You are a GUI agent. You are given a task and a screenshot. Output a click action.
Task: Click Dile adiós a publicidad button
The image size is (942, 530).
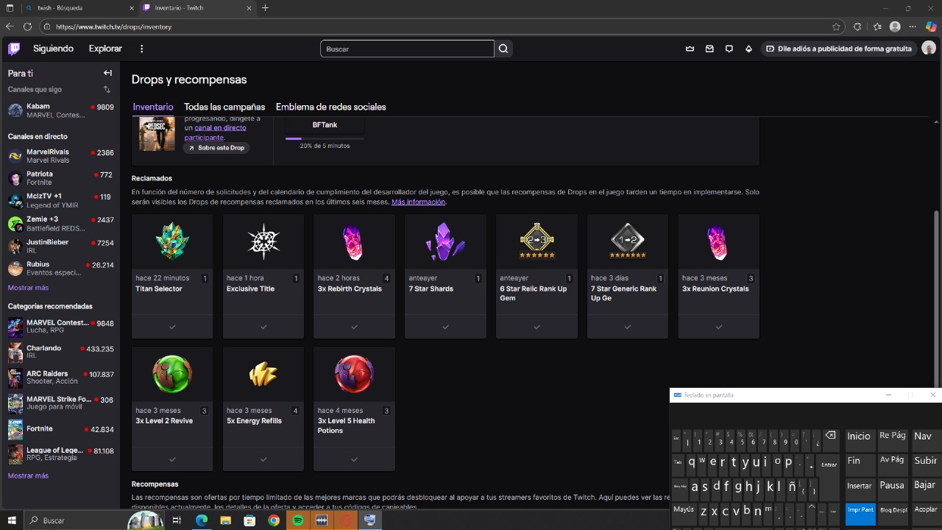[838, 49]
